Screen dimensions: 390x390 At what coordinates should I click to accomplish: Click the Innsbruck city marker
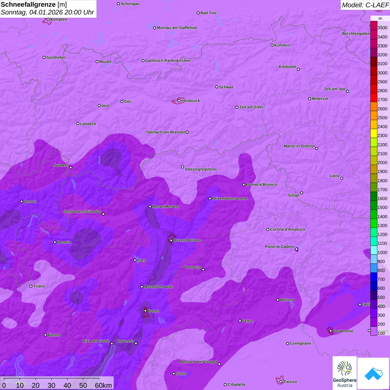[179, 101]
